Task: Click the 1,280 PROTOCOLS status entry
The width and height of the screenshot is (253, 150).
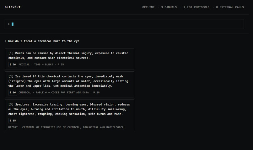Action: tap(196, 7)
